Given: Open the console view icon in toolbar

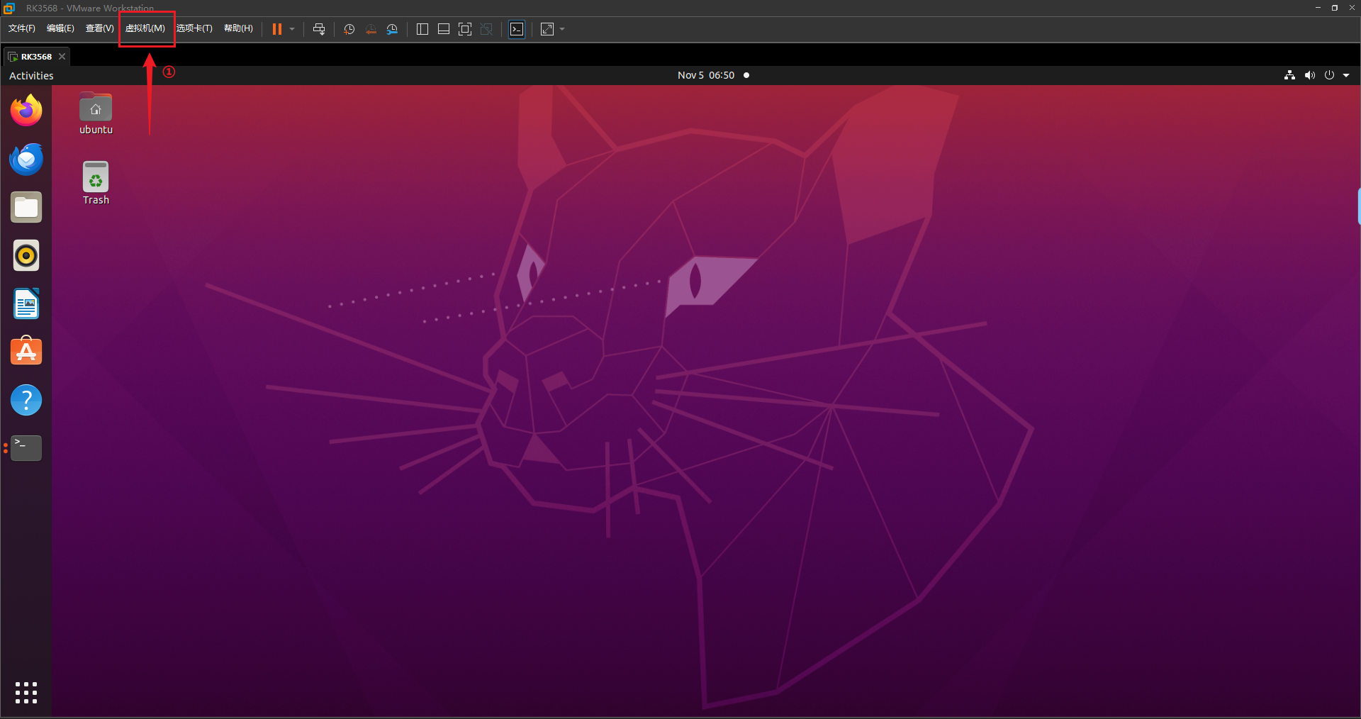Looking at the screenshot, I should 517,29.
